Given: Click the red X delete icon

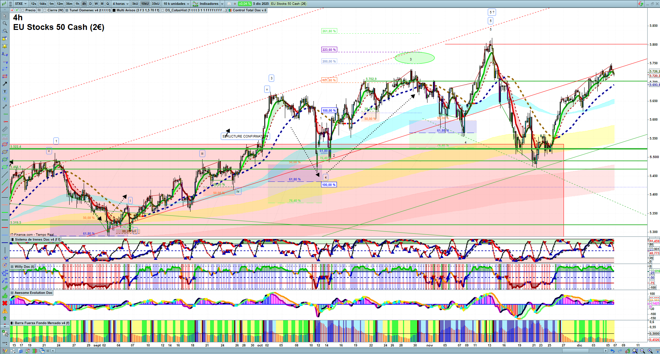Looking at the screenshot, I should pos(5,303).
